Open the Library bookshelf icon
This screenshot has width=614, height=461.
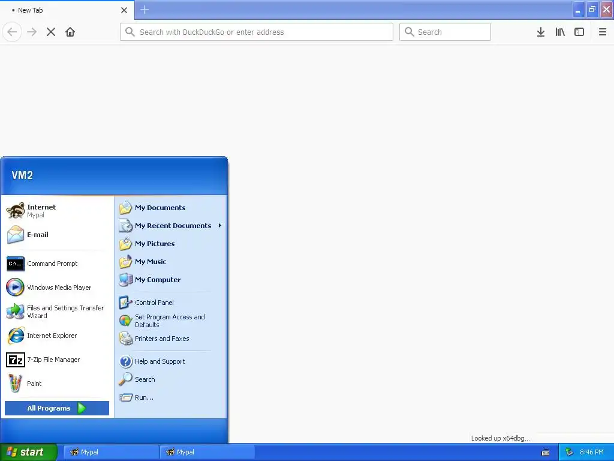(x=560, y=32)
